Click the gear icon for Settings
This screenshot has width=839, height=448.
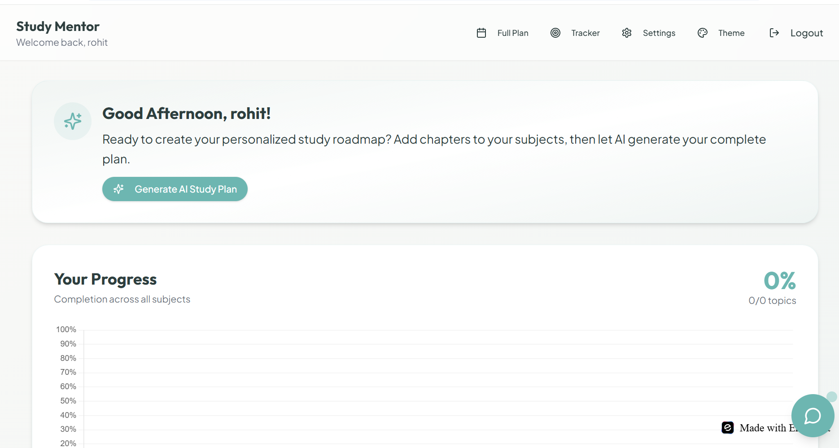(x=627, y=33)
